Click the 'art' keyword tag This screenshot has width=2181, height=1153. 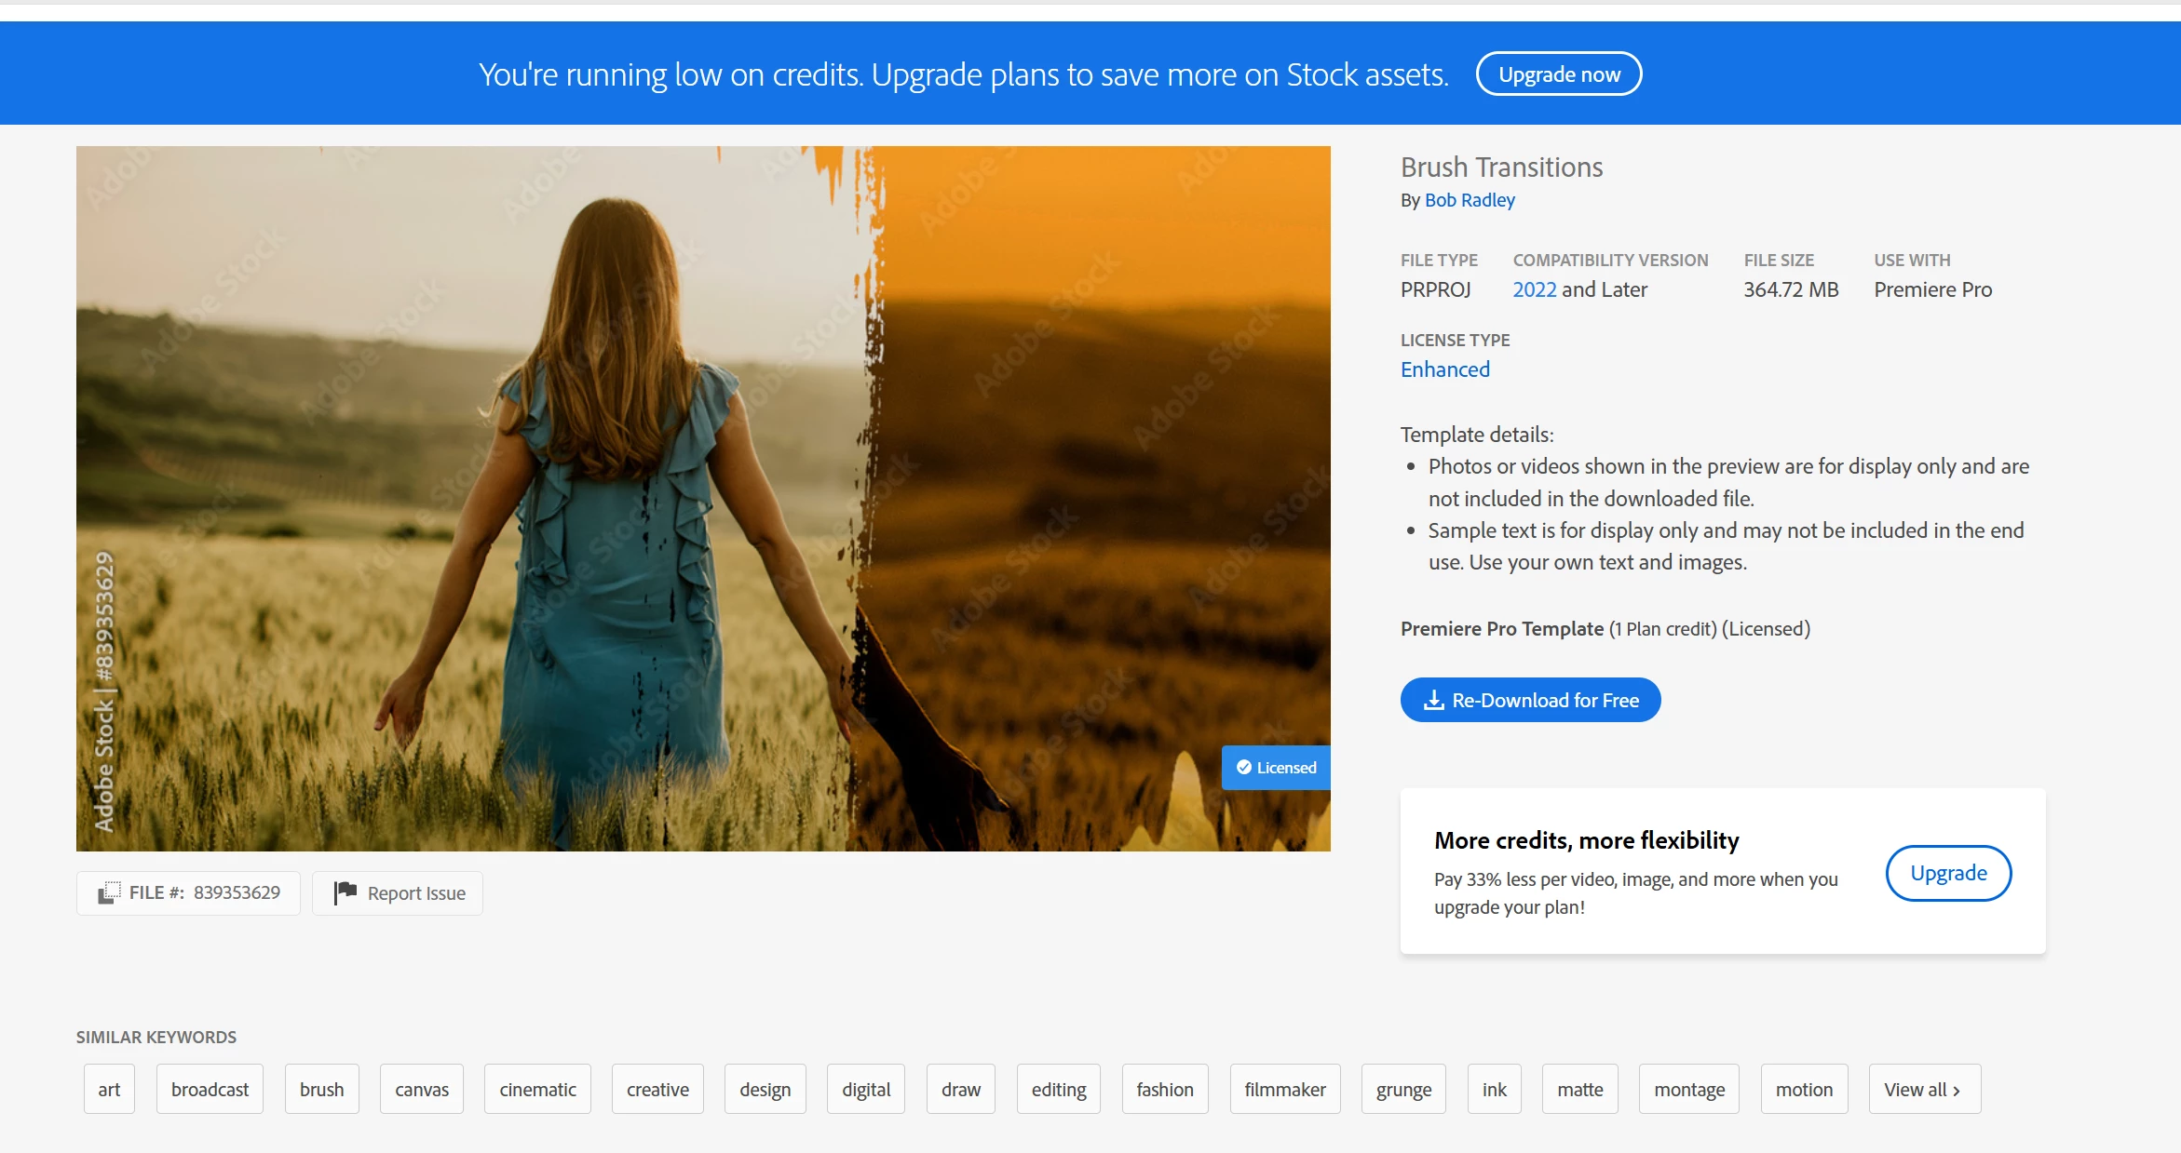coord(109,1090)
